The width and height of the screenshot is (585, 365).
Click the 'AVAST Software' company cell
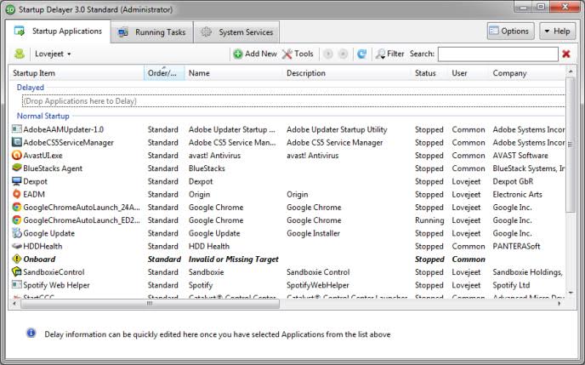pyautogui.click(x=520, y=155)
